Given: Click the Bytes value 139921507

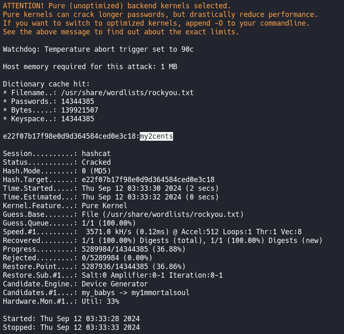Looking at the screenshot, I should (x=78, y=110).
